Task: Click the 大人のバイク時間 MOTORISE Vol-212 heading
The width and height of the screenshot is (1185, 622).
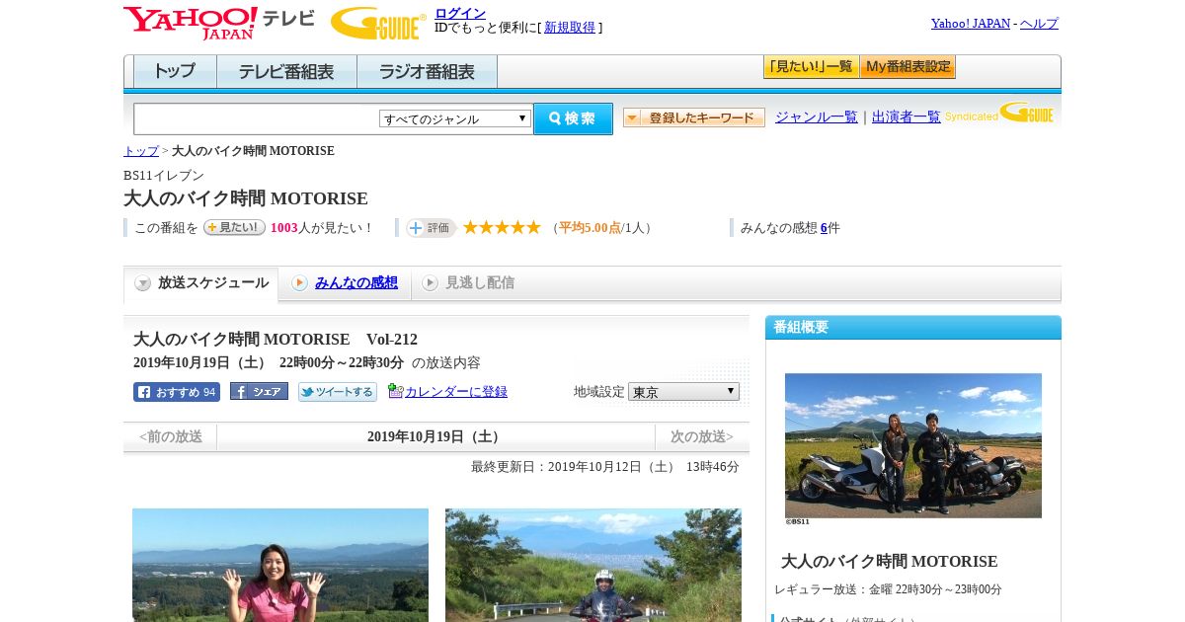Action: (276, 340)
